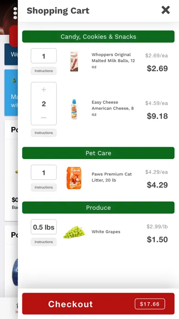The image size is (179, 319).
Task: Click the Paws Cat Litter bag image
Action: [74, 178]
